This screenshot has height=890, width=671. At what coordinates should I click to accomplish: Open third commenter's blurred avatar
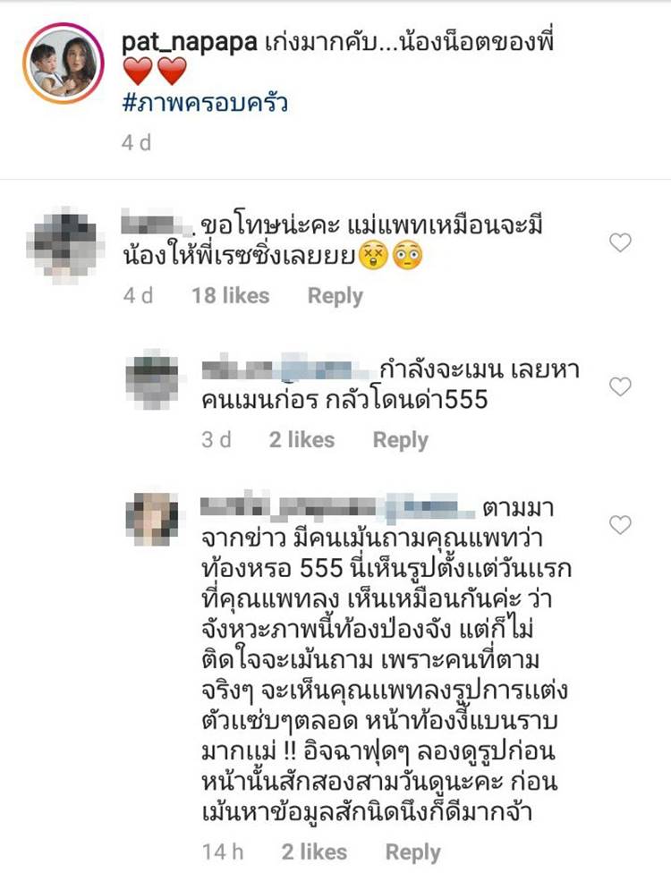[x=151, y=519]
